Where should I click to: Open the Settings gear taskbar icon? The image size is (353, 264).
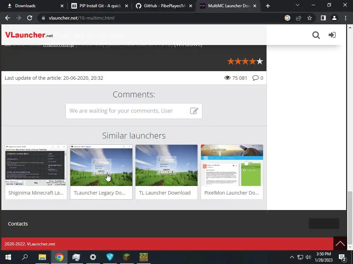point(93,257)
